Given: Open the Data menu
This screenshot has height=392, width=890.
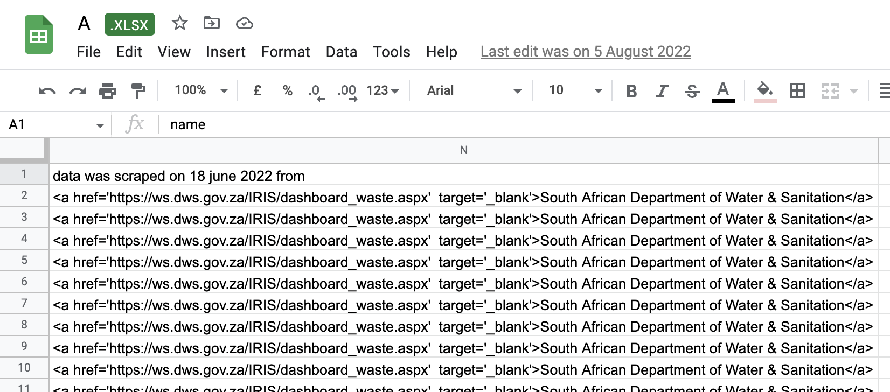Looking at the screenshot, I should [342, 52].
